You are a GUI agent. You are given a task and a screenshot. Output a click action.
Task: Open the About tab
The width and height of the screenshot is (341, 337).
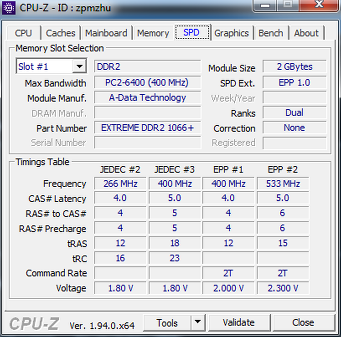click(306, 33)
